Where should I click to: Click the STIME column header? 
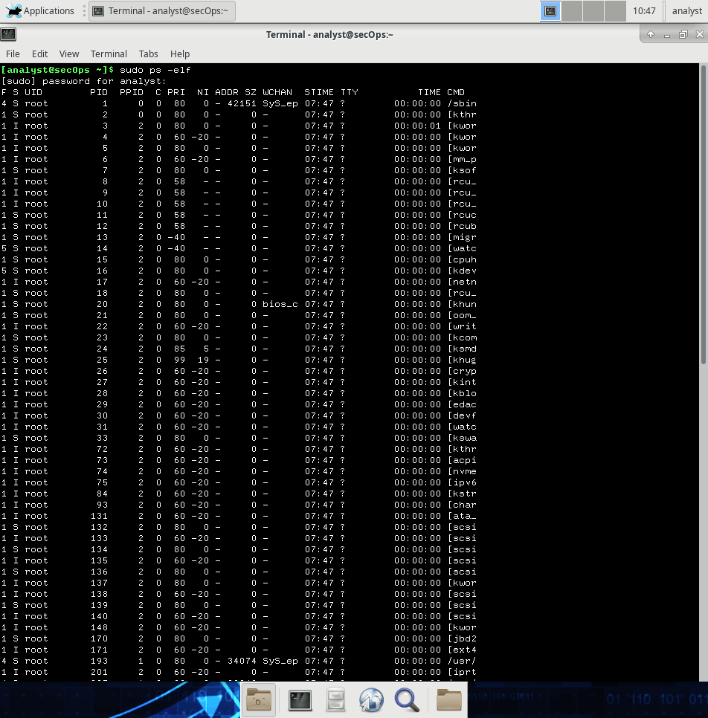tap(319, 92)
